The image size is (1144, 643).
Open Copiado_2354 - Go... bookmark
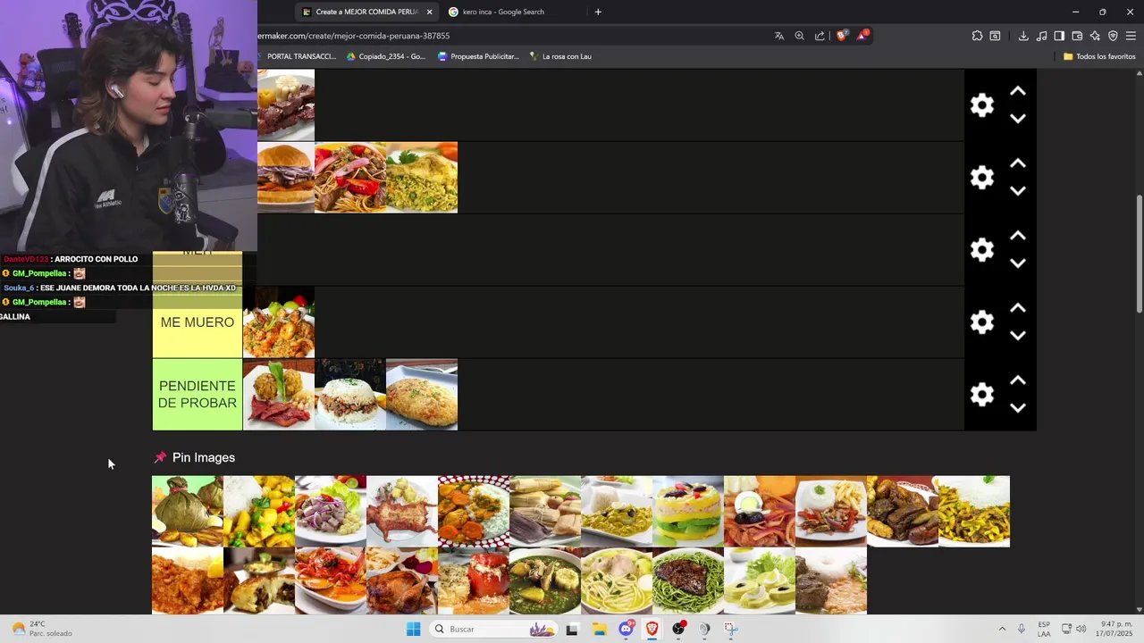click(386, 56)
